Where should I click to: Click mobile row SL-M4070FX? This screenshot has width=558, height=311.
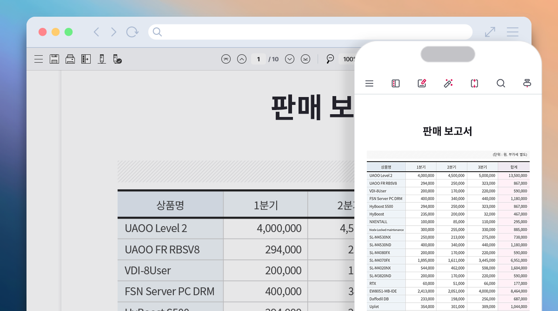click(380, 260)
